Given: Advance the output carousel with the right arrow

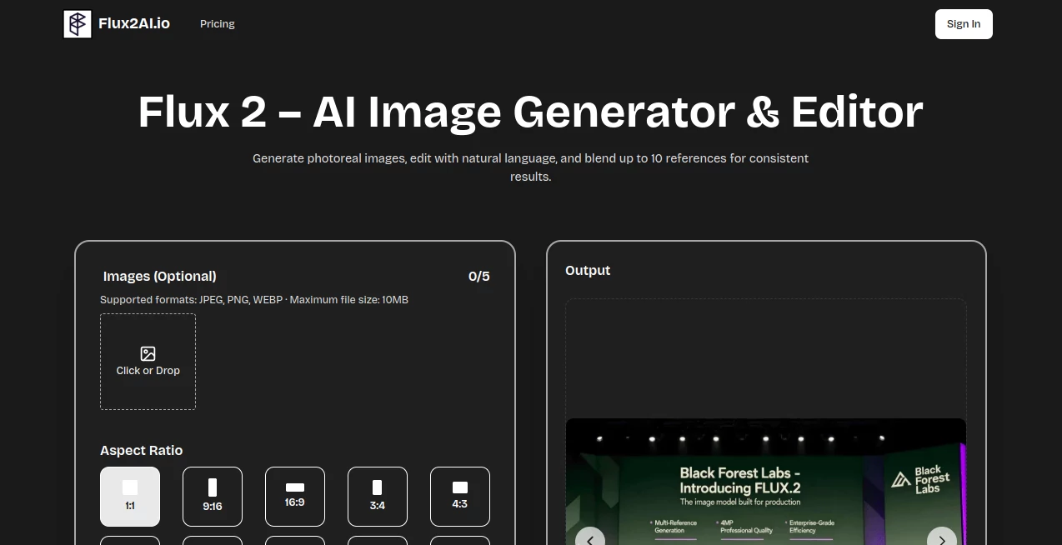Looking at the screenshot, I should point(942,540).
